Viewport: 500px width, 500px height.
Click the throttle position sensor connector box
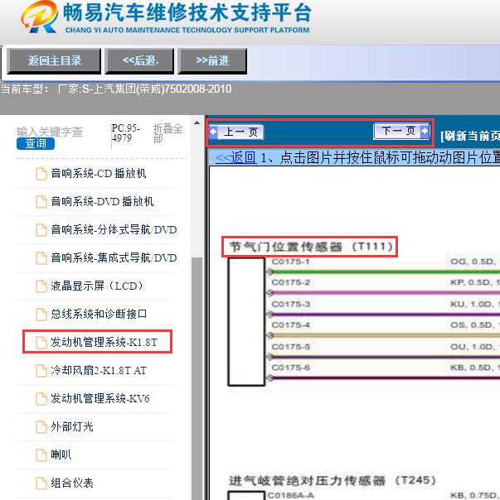(246, 322)
